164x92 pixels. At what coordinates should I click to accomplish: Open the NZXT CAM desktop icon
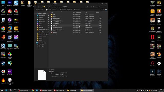[10, 72]
